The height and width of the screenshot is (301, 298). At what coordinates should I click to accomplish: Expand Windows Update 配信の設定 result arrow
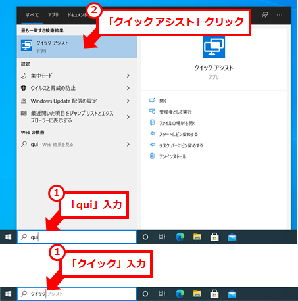point(128,101)
